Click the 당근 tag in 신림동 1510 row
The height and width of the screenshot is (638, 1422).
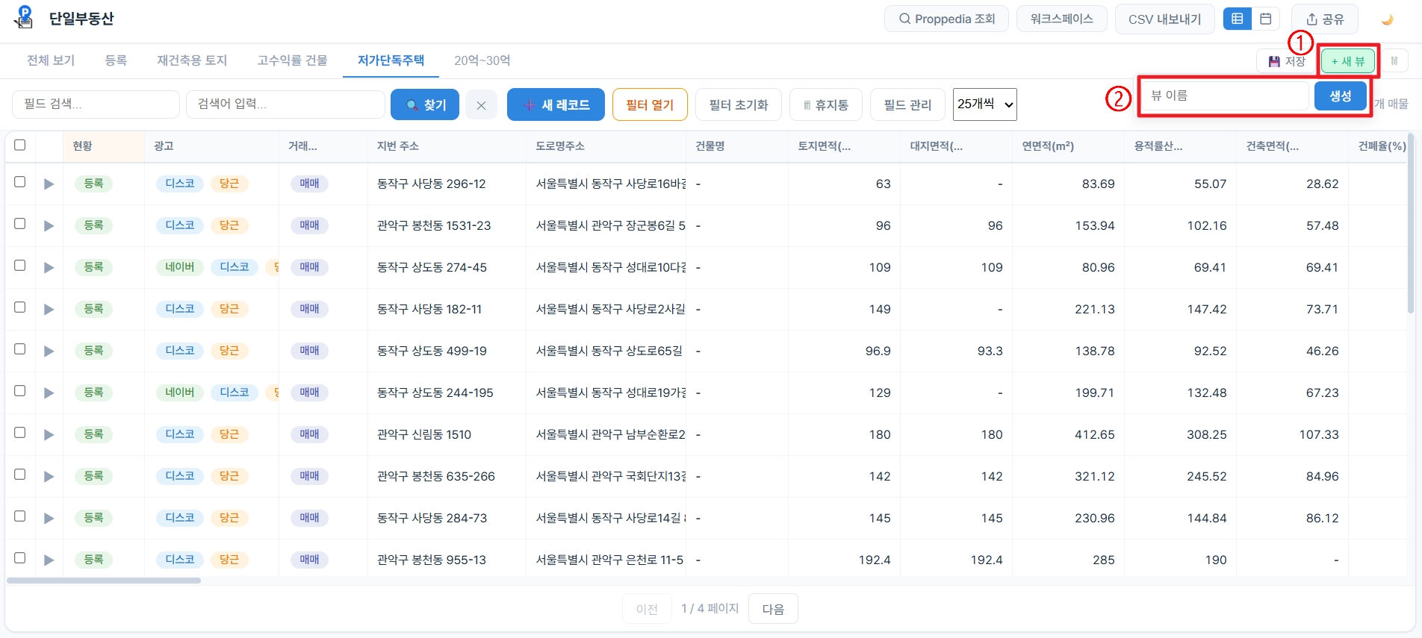229,434
